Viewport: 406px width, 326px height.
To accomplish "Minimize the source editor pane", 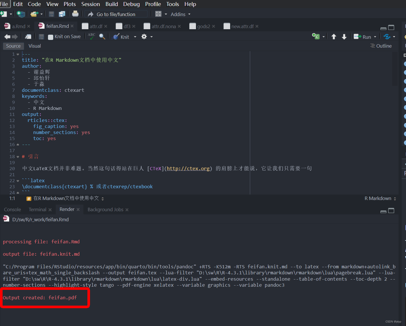I will click(383, 28).
